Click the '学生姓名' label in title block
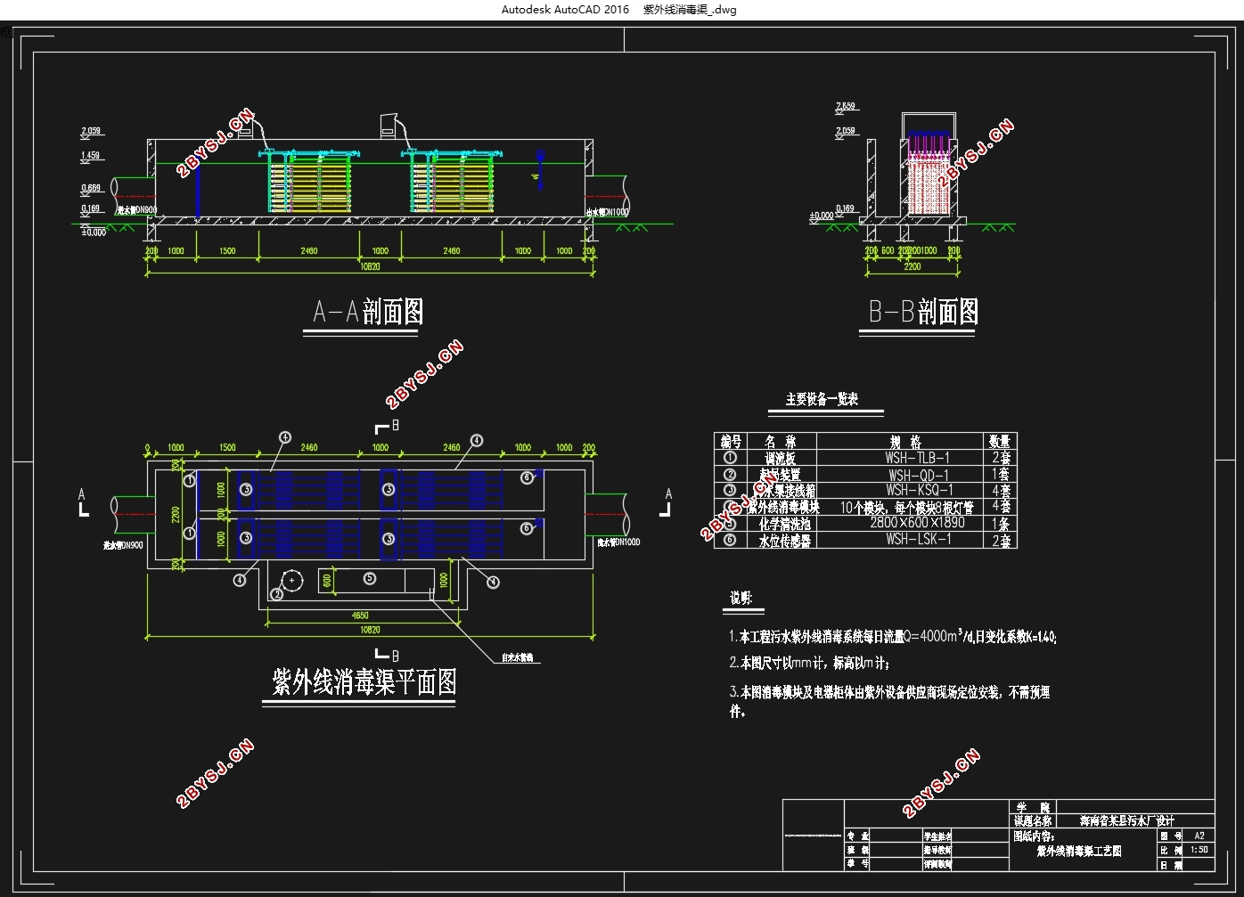The image size is (1244, 897). [937, 836]
